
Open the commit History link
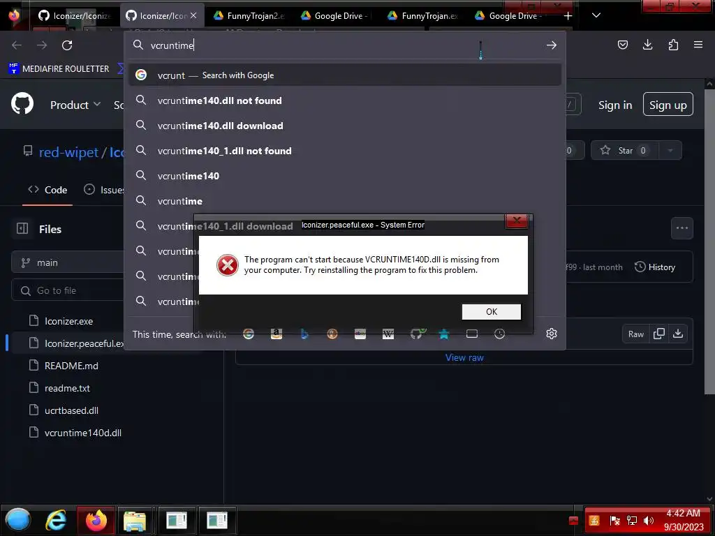click(x=655, y=267)
